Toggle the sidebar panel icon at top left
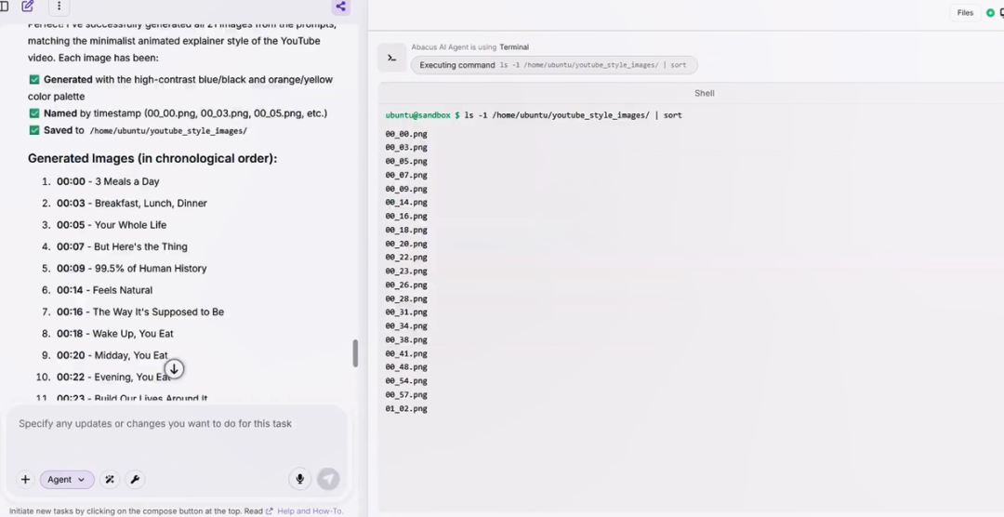This screenshot has height=517, width=1004. click(x=4, y=7)
